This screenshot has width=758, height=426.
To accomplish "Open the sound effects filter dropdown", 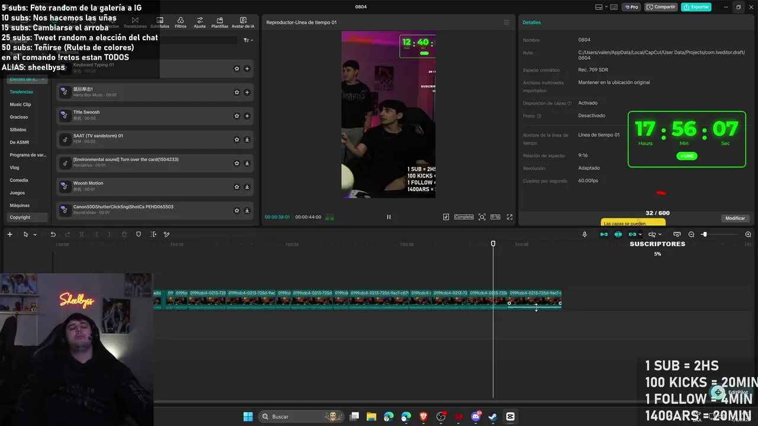I will 248,40.
